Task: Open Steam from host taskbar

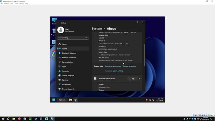Action: click(x=36, y=119)
